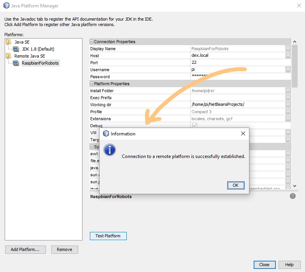Click the JDK 1.8 computer icon
305x272 pixels.
[x=16, y=49]
